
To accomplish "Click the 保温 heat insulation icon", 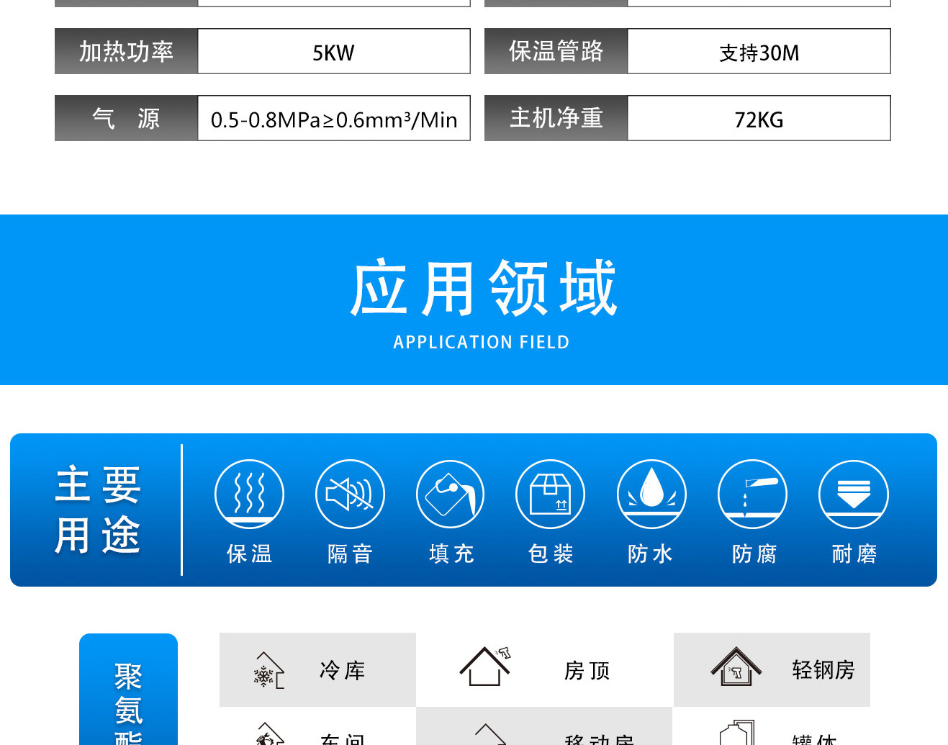I will pyautogui.click(x=249, y=495).
